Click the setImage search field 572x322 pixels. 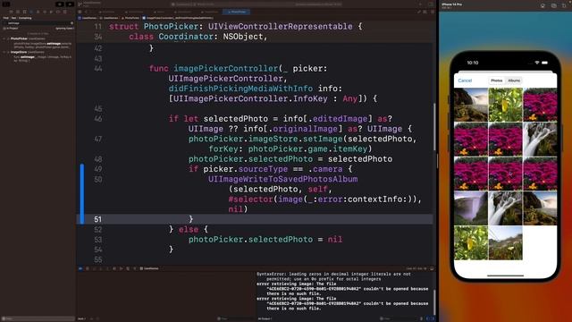(38, 23)
